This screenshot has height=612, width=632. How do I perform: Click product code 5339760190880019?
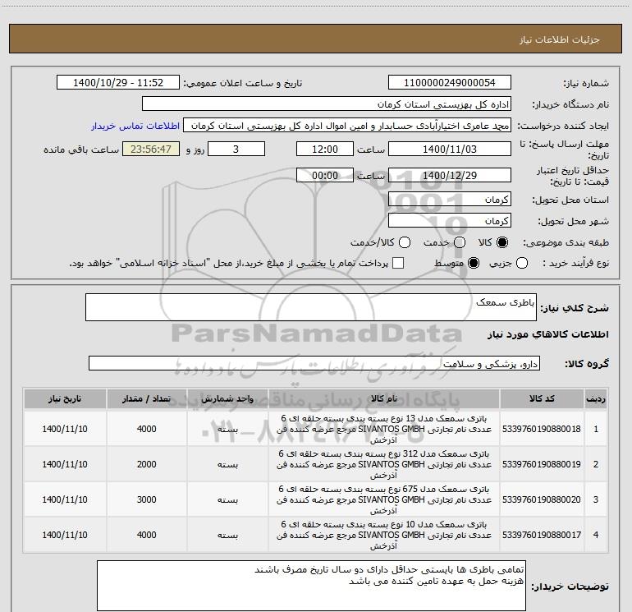tap(542, 464)
